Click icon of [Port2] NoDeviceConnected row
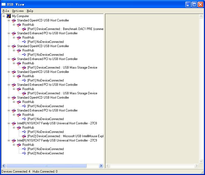 coord(24,153)
